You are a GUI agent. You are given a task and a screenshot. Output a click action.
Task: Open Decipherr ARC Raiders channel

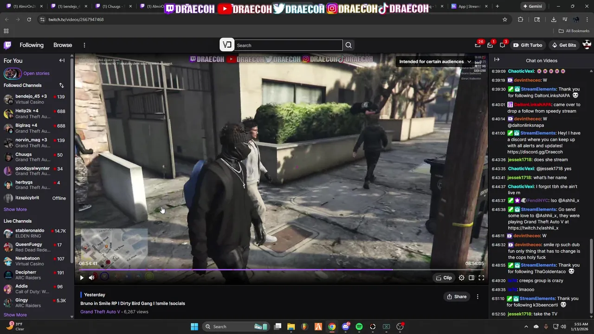point(36,275)
